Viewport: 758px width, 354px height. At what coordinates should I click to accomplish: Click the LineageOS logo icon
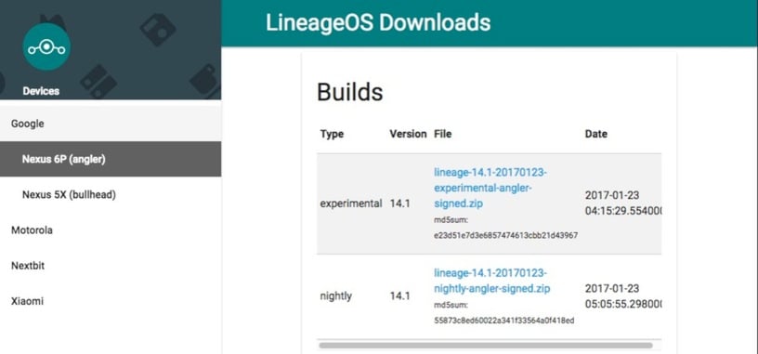click(x=46, y=46)
